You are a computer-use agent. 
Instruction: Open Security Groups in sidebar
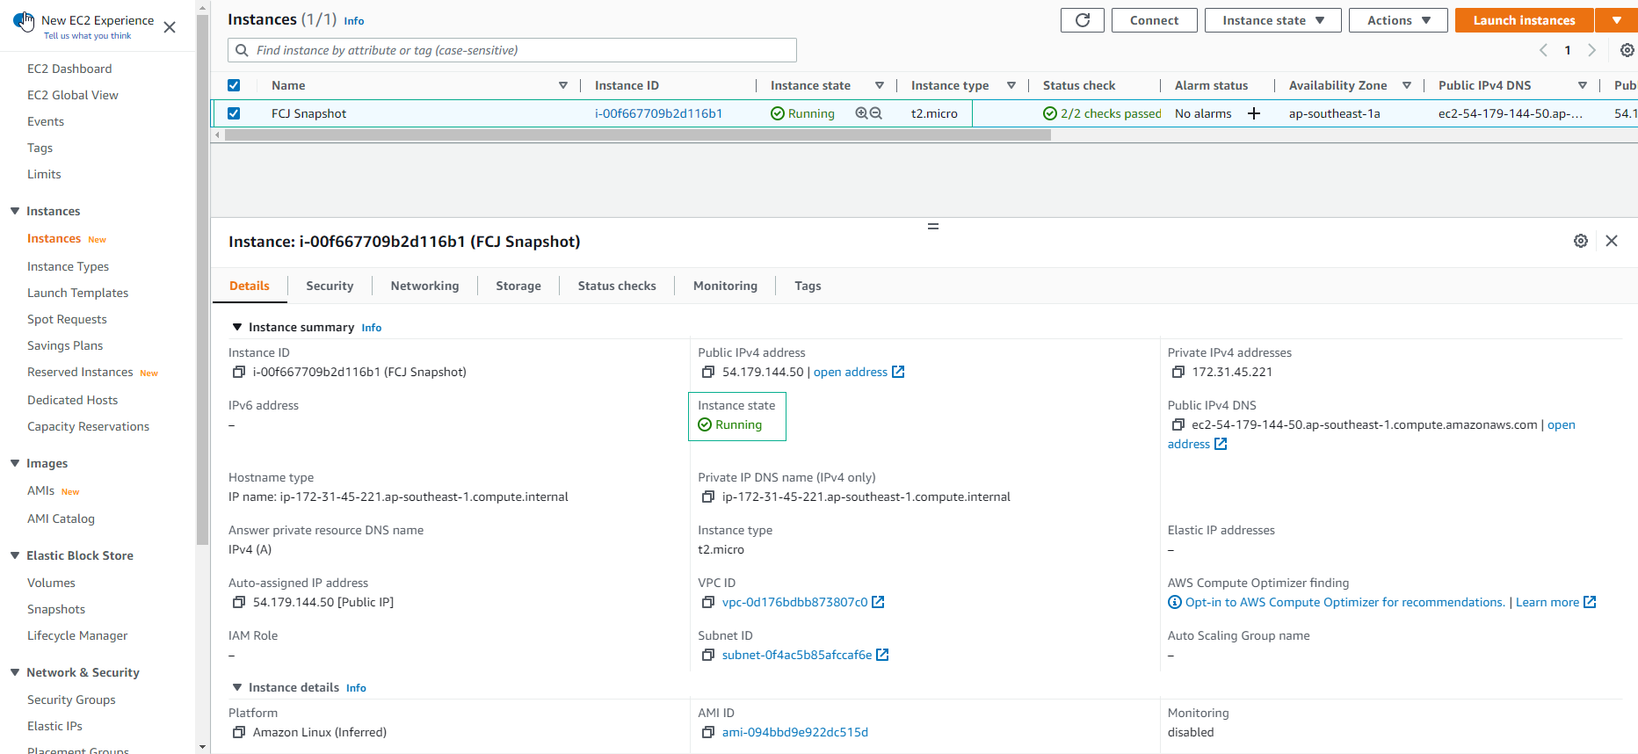click(71, 700)
